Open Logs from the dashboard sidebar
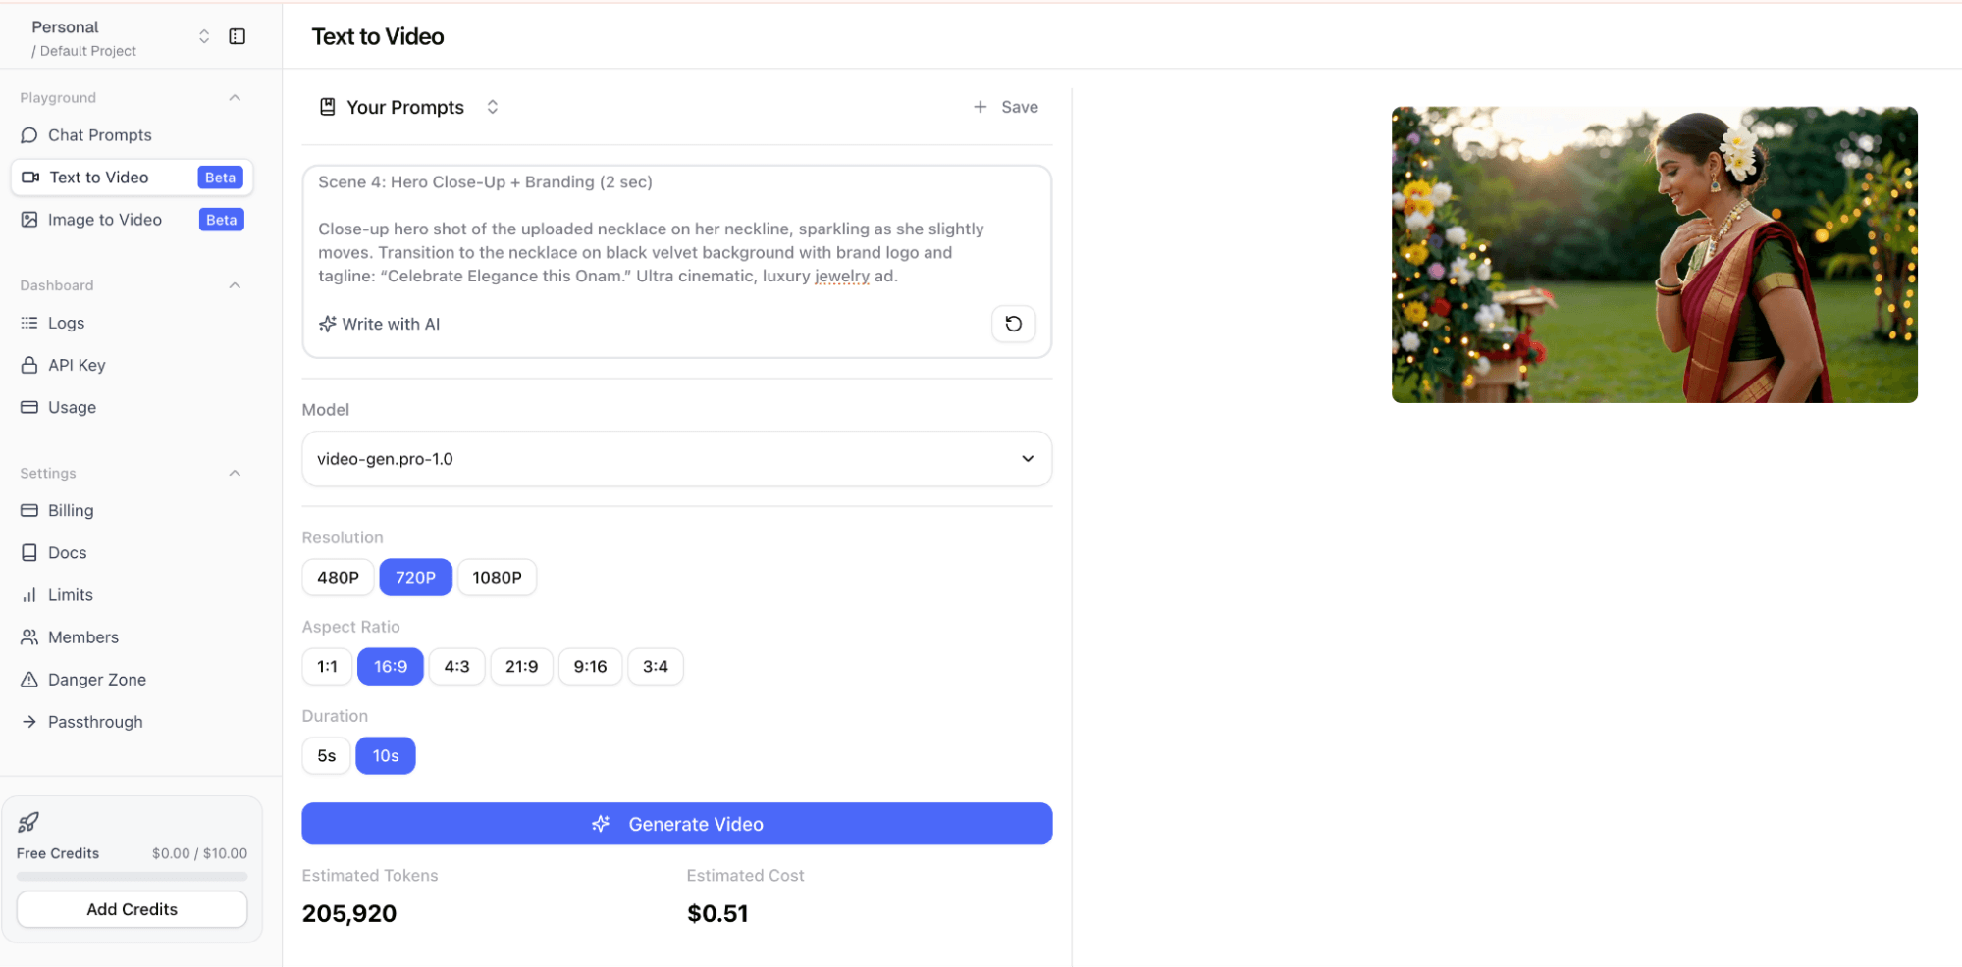Screen dimensions: 1962x967 (x=66, y=322)
